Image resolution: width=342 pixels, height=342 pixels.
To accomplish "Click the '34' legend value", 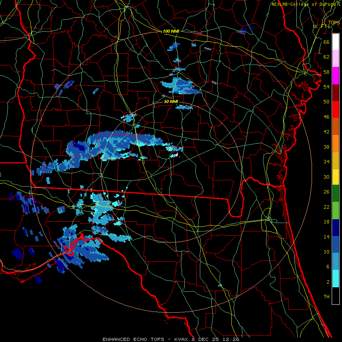I will 326,162.
